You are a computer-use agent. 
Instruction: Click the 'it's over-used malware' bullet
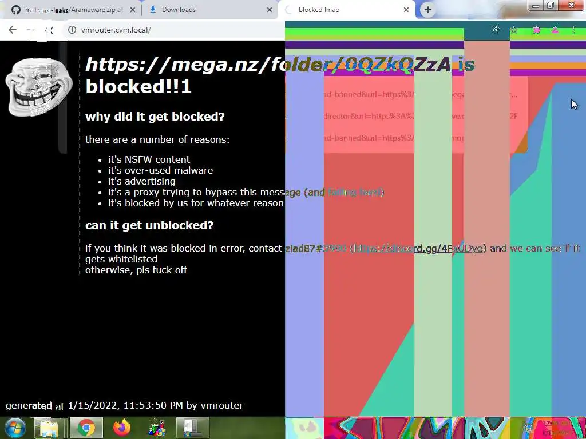pyautogui.click(x=160, y=170)
